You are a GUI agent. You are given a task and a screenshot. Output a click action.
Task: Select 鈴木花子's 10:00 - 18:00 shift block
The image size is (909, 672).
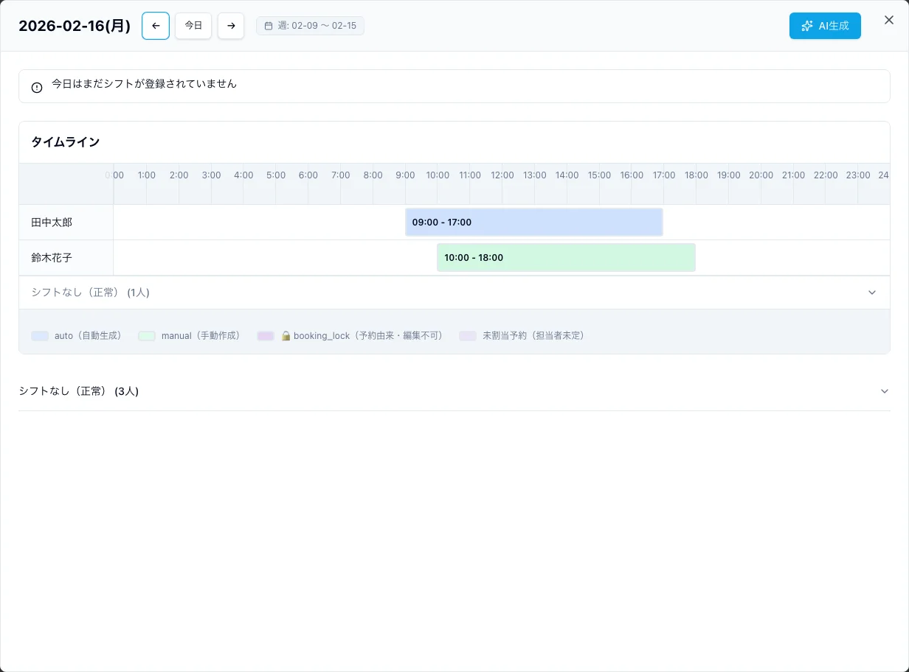tap(566, 258)
